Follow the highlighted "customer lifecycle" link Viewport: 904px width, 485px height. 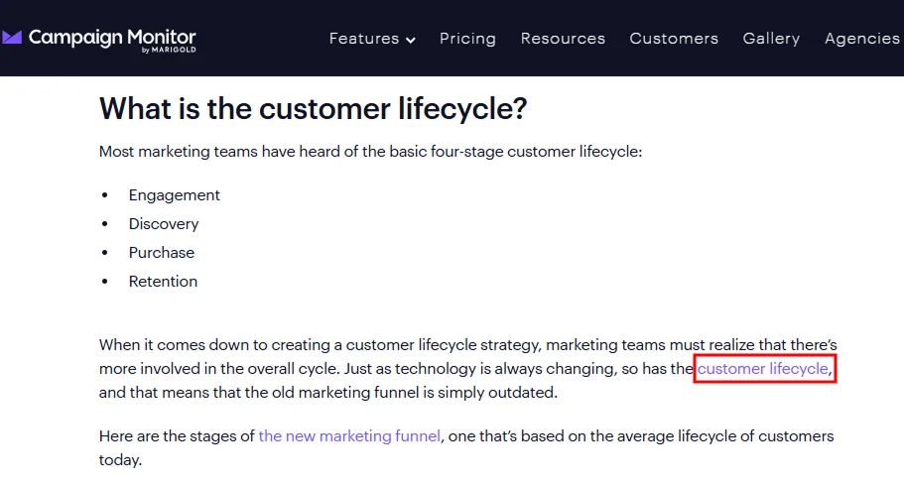(x=763, y=369)
